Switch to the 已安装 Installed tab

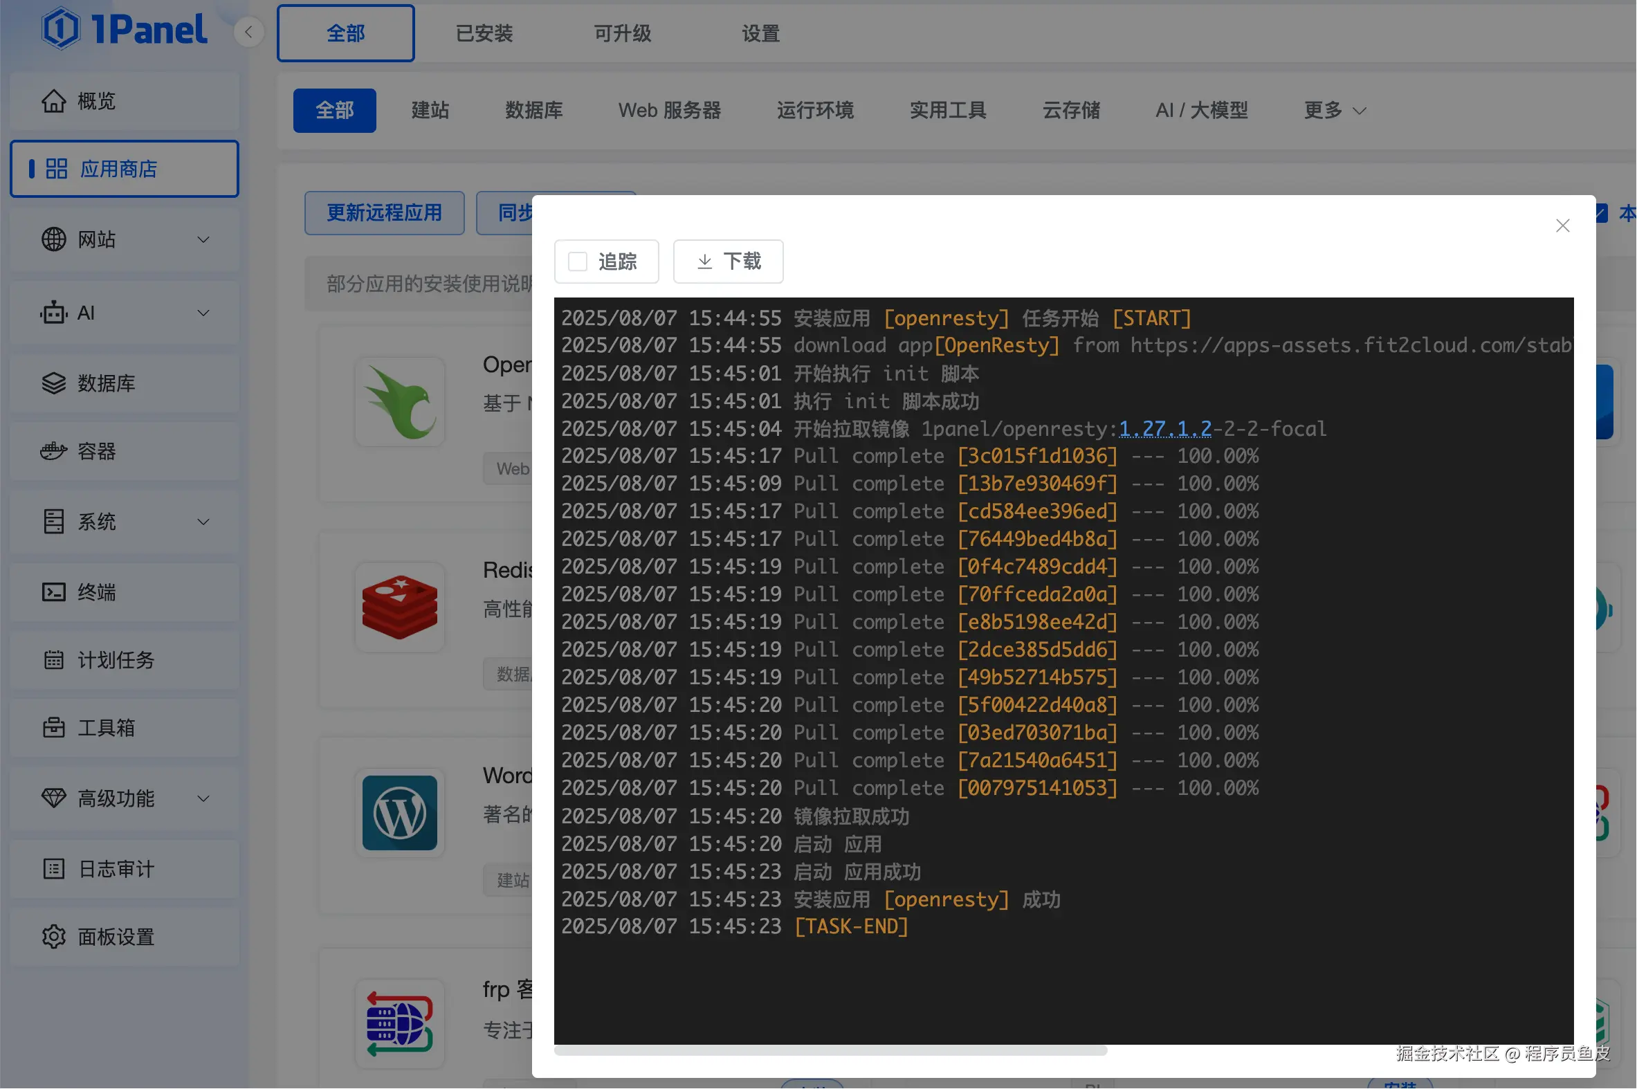pos(484,33)
